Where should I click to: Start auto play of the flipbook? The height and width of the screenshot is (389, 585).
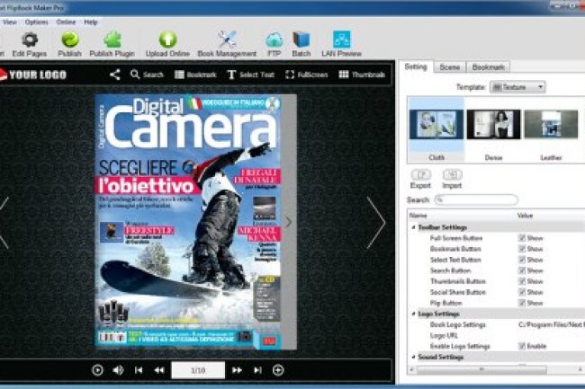coord(97,370)
